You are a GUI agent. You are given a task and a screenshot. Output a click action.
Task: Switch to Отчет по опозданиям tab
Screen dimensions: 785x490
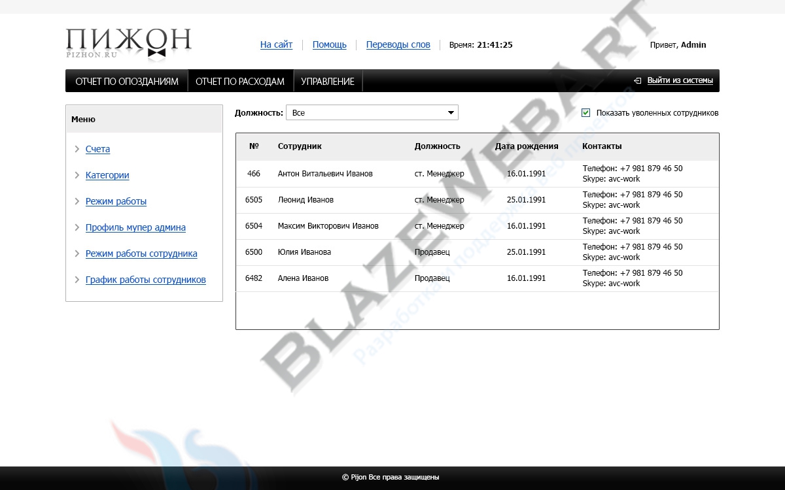pyautogui.click(x=127, y=82)
